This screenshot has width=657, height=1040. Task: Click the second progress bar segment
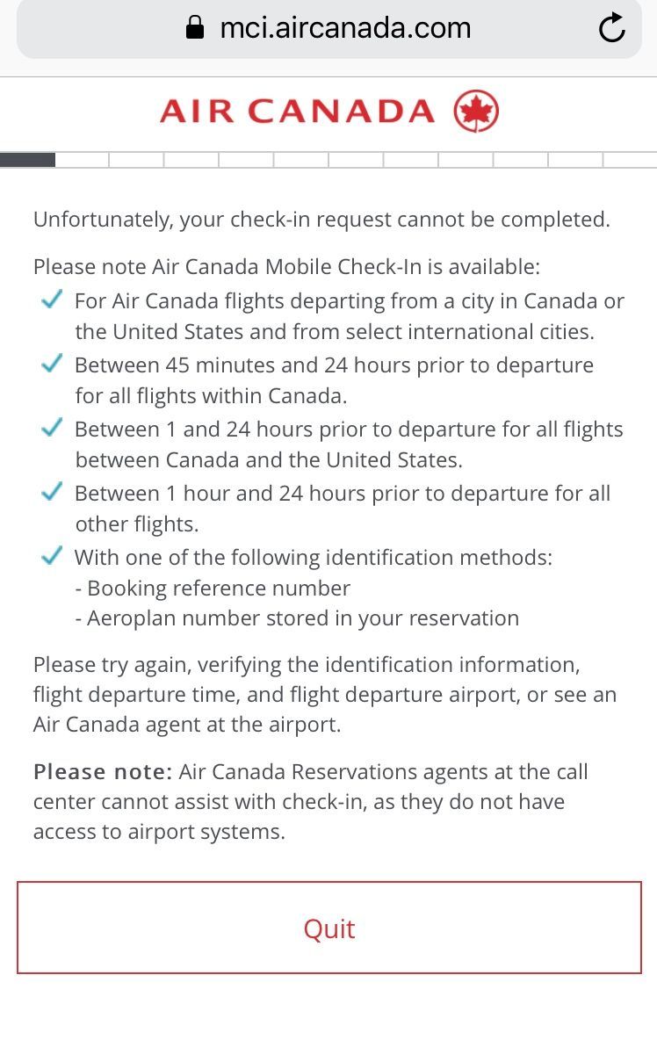point(82,160)
